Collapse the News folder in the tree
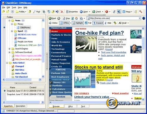Image resolution: width=147 pixels, height=114 pixels. (9, 21)
